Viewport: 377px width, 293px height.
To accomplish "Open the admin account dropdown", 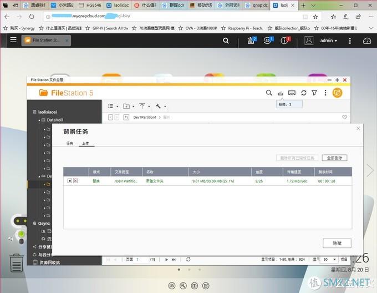I will (328, 41).
